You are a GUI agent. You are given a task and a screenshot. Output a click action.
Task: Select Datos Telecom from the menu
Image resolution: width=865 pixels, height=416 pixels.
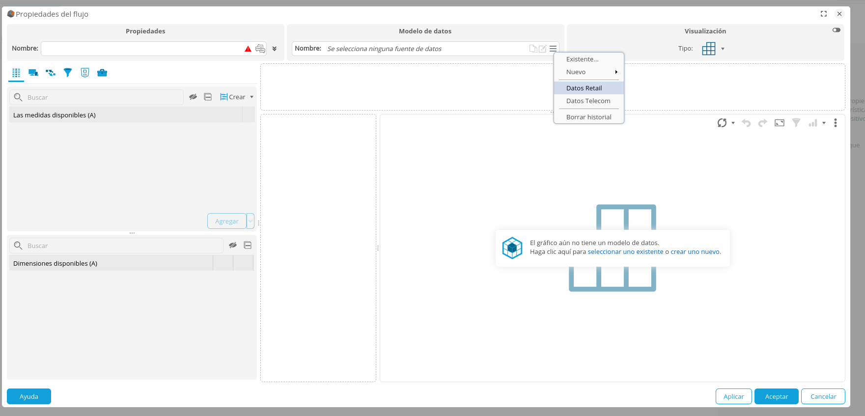[x=588, y=101]
